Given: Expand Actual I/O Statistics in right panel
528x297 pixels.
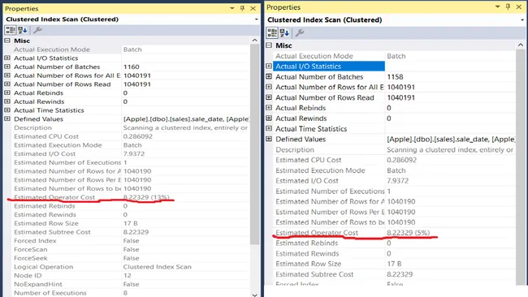Looking at the screenshot, I should pyautogui.click(x=269, y=67).
